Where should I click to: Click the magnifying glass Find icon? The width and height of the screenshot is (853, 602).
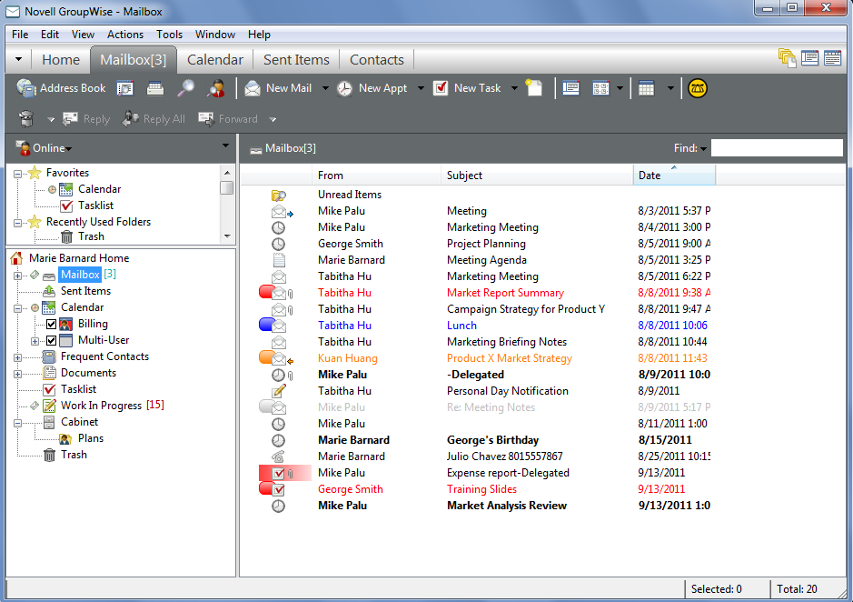[x=185, y=88]
